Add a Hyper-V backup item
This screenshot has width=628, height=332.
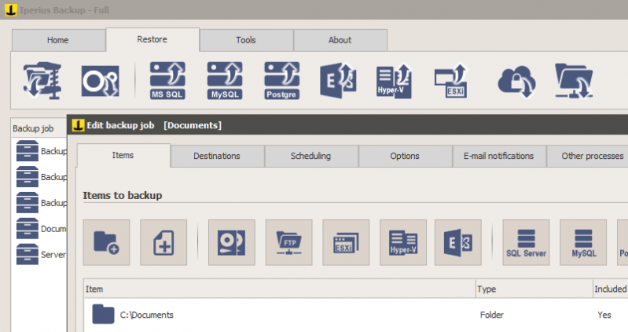[x=403, y=242]
